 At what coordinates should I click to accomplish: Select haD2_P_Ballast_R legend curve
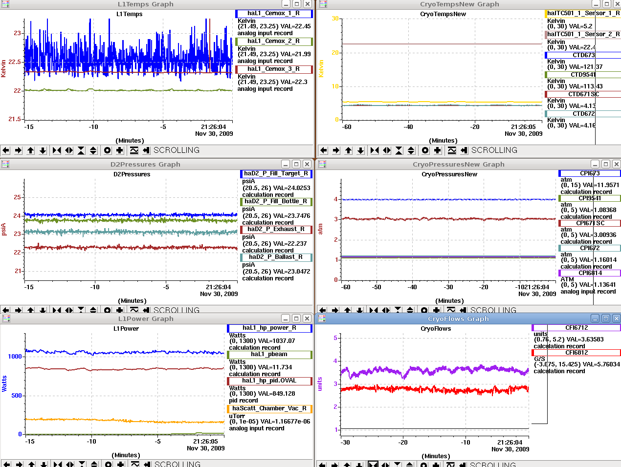click(x=276, y=257)
